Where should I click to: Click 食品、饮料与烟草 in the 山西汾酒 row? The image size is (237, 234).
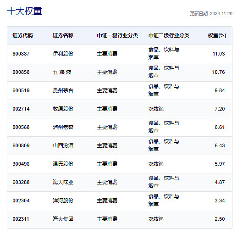(x=164, y=145)
